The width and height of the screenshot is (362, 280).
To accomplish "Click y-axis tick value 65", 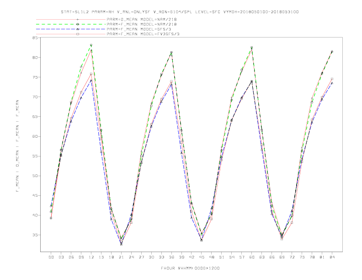I will click(35, 117).
